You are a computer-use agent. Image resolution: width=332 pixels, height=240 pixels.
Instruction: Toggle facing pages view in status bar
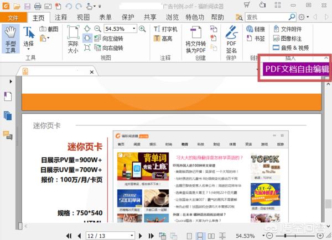[211, 236]
